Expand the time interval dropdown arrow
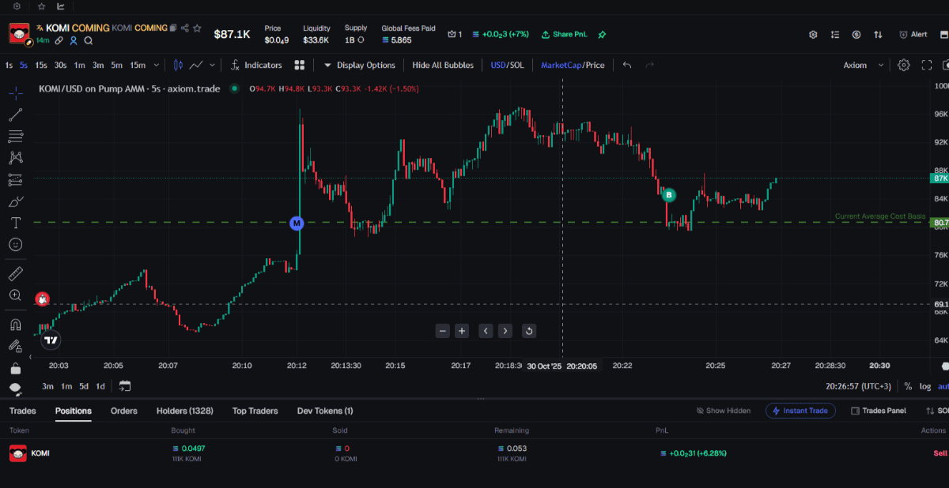Screen dimensions: 949x488 pyautogui.click(x=157, y=65)
